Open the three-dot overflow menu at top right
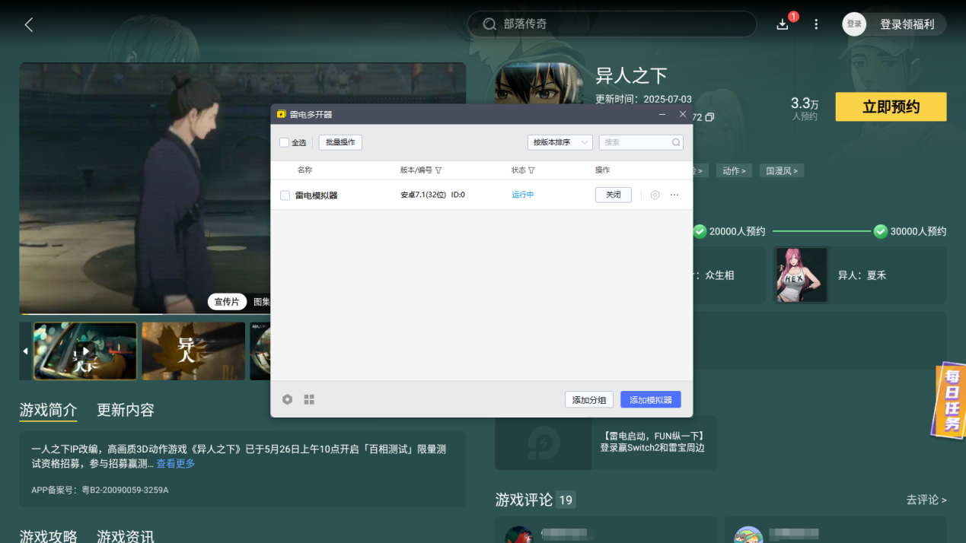The width and height of the screenshot is (966, 543). tap(815, 24)
